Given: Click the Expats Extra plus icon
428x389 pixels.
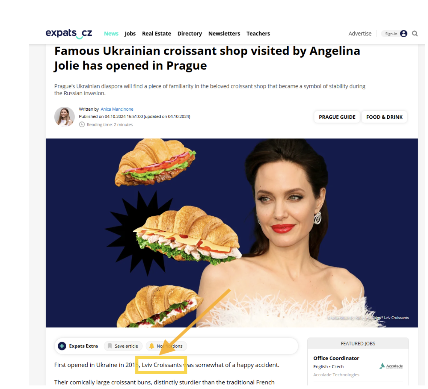Looking at the screenshot, I should click(62, 346).
